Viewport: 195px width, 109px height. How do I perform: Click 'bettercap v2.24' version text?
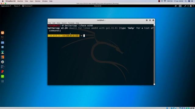point(58,28)
